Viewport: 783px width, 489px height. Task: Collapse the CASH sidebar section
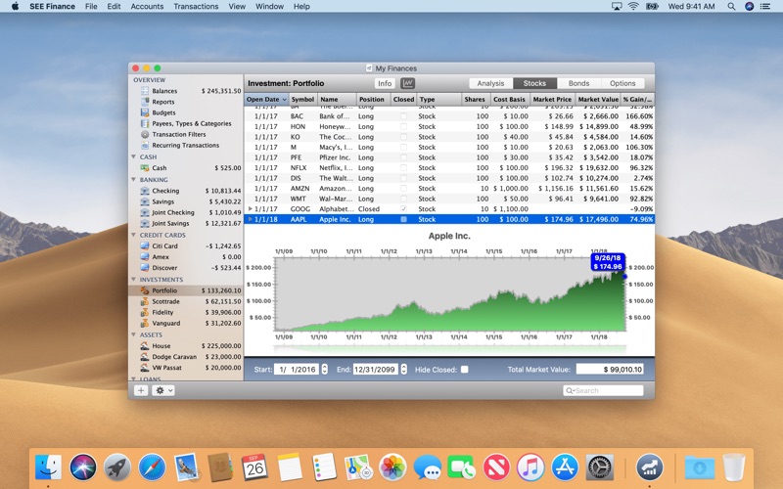pos(133,156)
